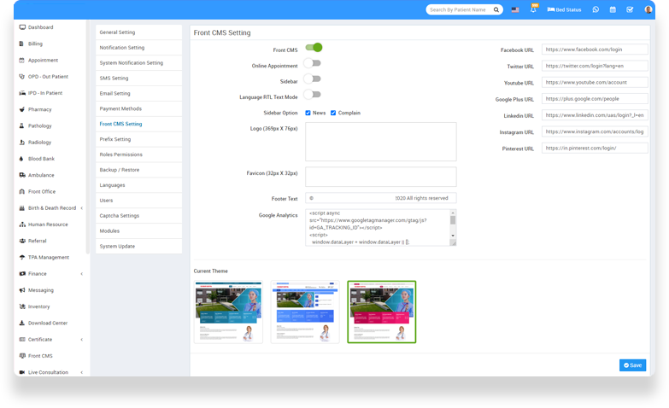
Task: Disable the Front CMS toggle
Action: (x=314, y=48)
